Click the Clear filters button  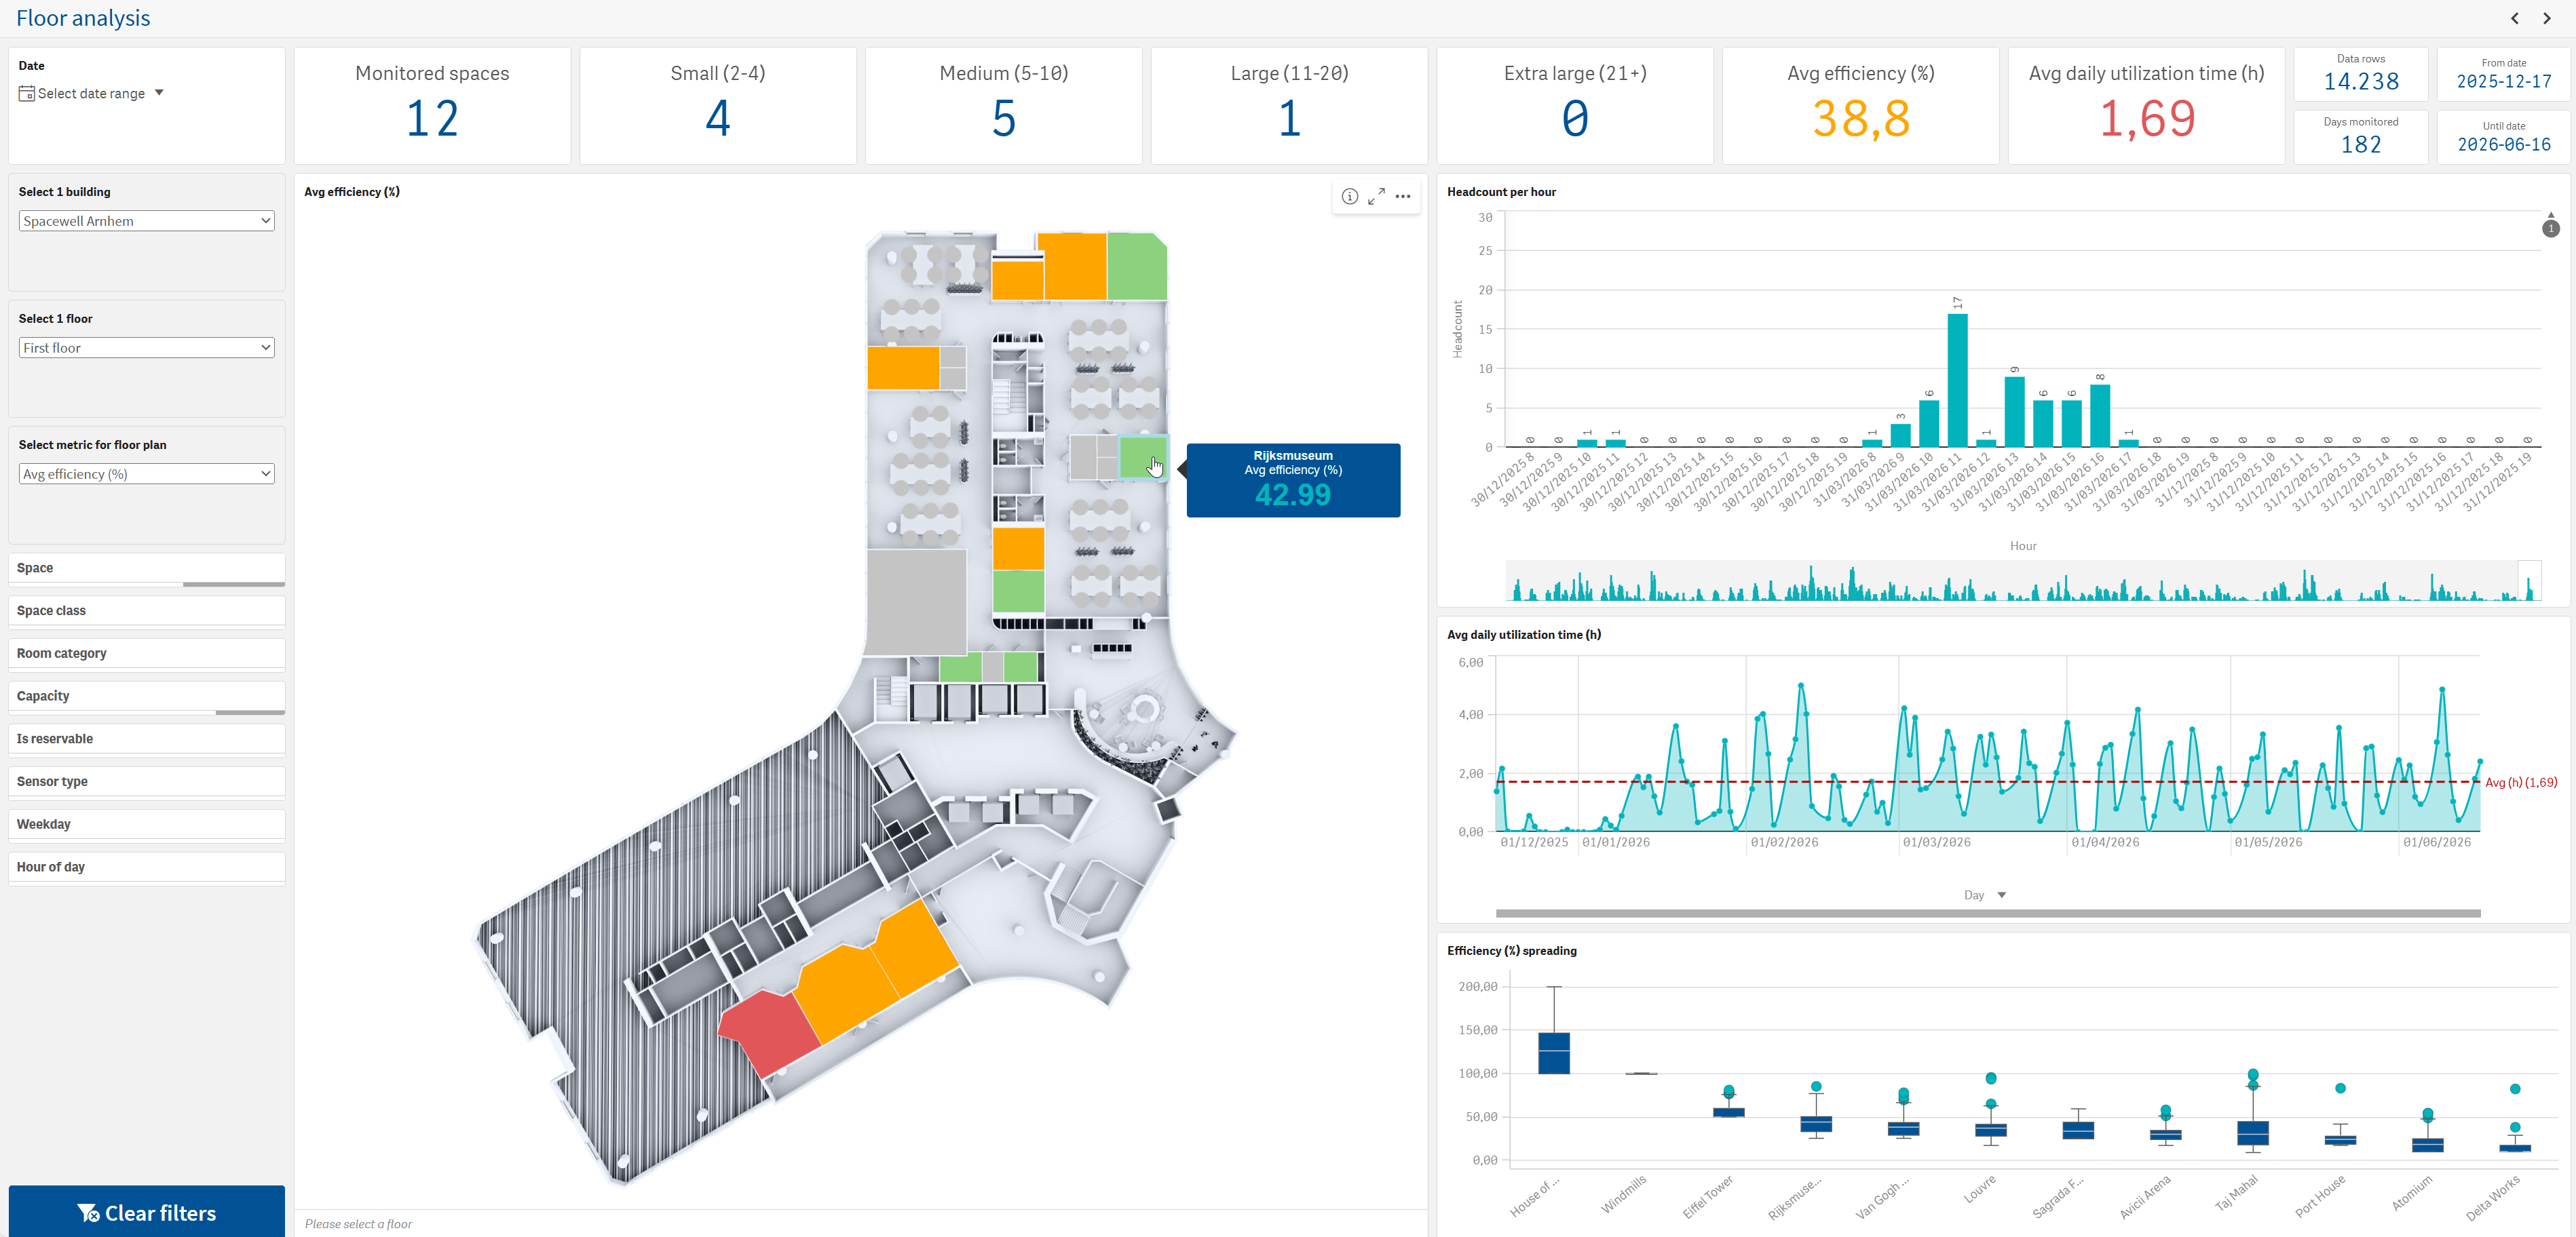(146, 1212)
